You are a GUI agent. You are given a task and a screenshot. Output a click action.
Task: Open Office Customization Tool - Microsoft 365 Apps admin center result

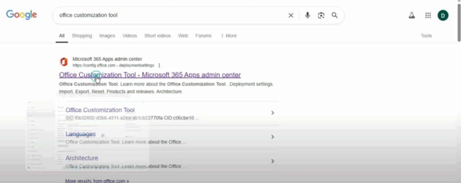coord(150,75)
